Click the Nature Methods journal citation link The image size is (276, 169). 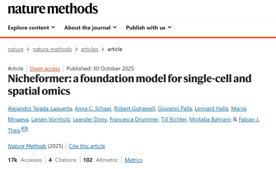(27, 146)
